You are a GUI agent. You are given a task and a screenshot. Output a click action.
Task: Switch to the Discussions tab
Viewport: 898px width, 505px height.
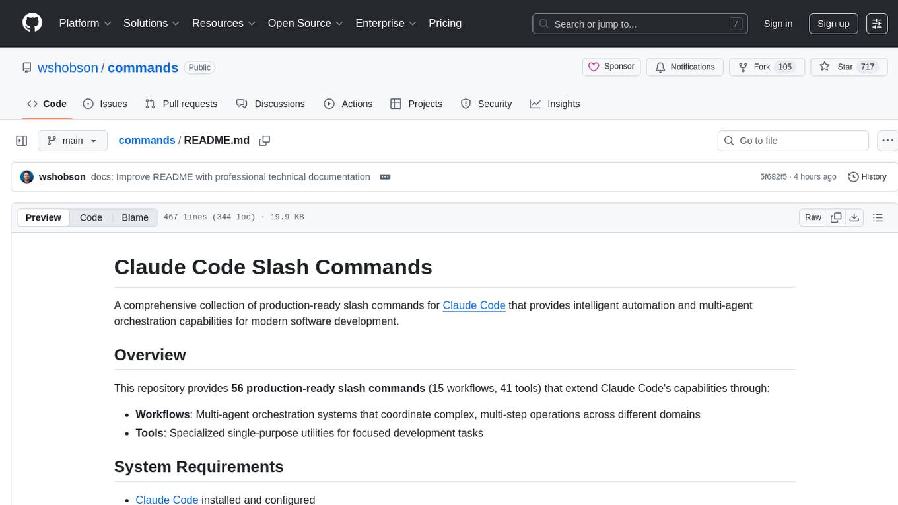(270, 104)
